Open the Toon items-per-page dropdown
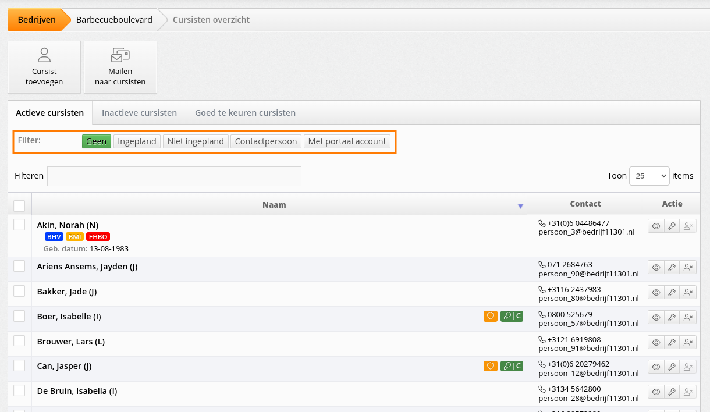This screenshot has width=710, height=412. [x=649, y=176]
